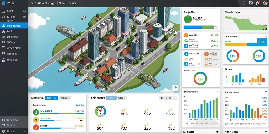Click the minimize dash in Srinloanda toolbar
The height and width of the screenshot is (134, 269).
pos(175,98)
